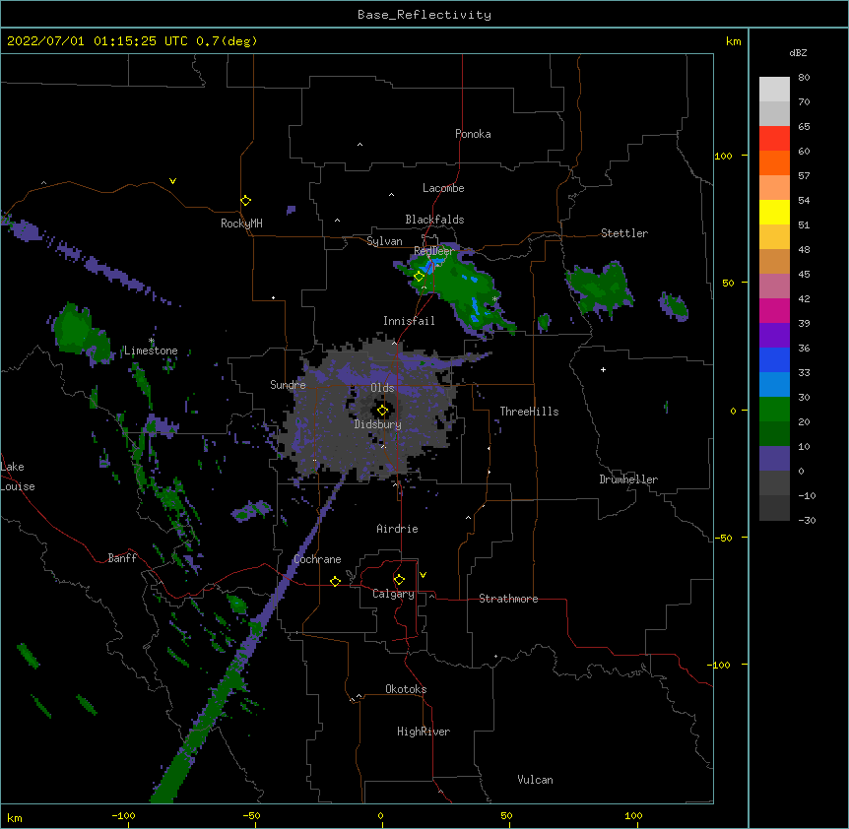
Task: Click the RedDeer label
Action: pos(433,251)
